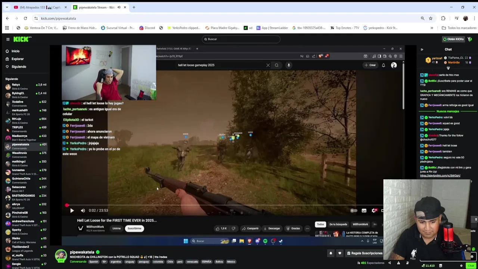Click the YouTube Crear button

pyautogui.click(x=370, y=65)
